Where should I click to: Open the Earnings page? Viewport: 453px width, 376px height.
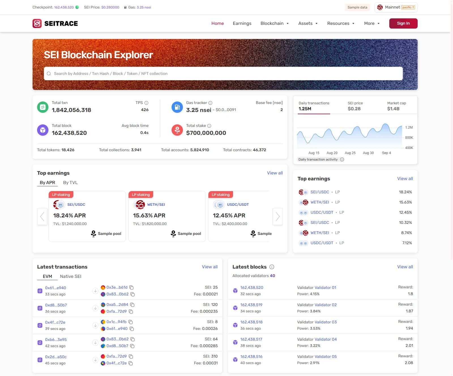click(x=242, y=23)
